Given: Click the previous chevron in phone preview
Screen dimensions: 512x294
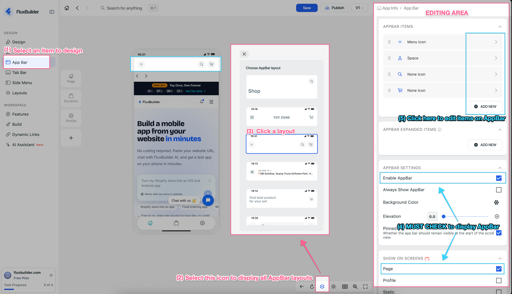Looking at the screenshot, I should [137, 76].
